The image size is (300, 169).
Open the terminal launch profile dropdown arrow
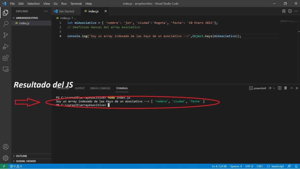pyautogui.click(x=274, y=88)
